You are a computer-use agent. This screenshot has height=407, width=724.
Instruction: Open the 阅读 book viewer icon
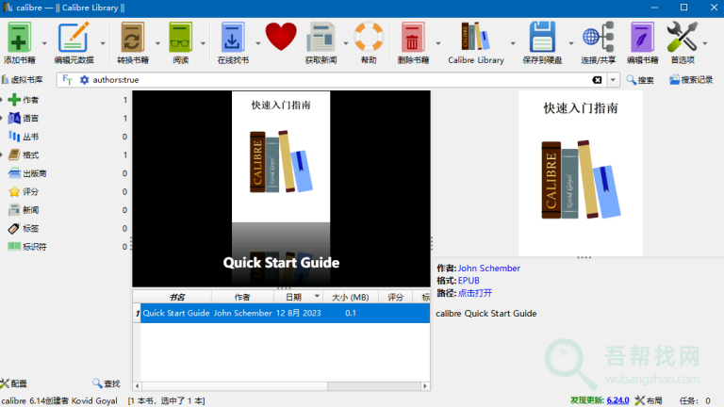tap(179, 38)
